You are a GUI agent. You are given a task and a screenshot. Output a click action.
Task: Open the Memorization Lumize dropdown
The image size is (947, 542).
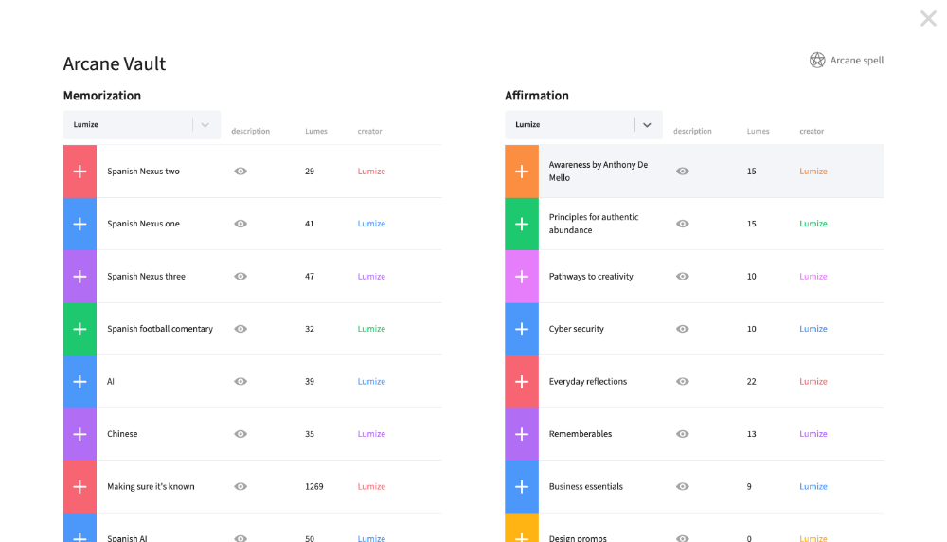pyautogui.click(x=142, y=124)
